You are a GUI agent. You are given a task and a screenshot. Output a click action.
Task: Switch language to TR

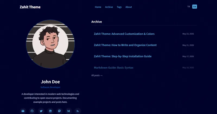(189, 6)
